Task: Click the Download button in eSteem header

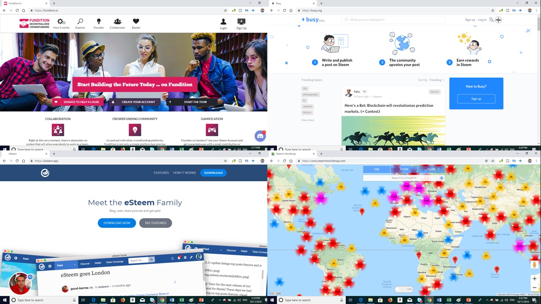Action: pyautogui.click(x=213, y=173)
